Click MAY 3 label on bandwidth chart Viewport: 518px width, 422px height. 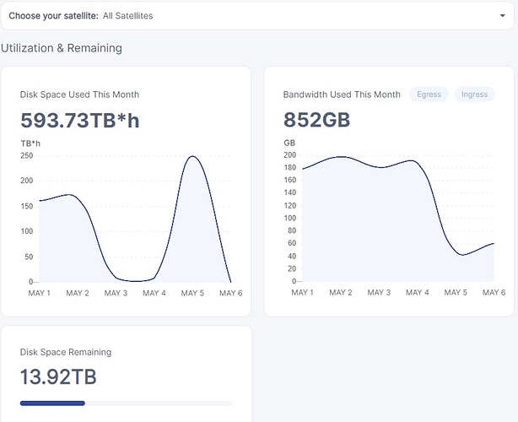[x=379, y=292]
